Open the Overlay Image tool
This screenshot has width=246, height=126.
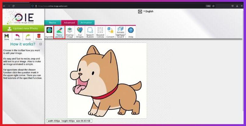pyautogui.click(x=70, y=32)
